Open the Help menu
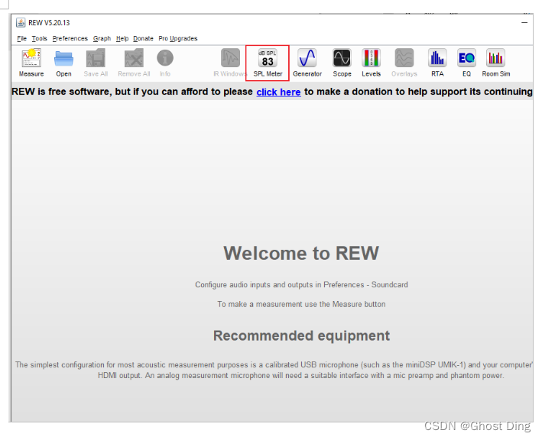The height and width of the screenshot is (440, 542). point(122,38)
